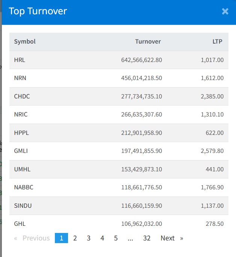Viewport: 236px width, 257px height.
Task: Jump to page 4
Action: 102,238
